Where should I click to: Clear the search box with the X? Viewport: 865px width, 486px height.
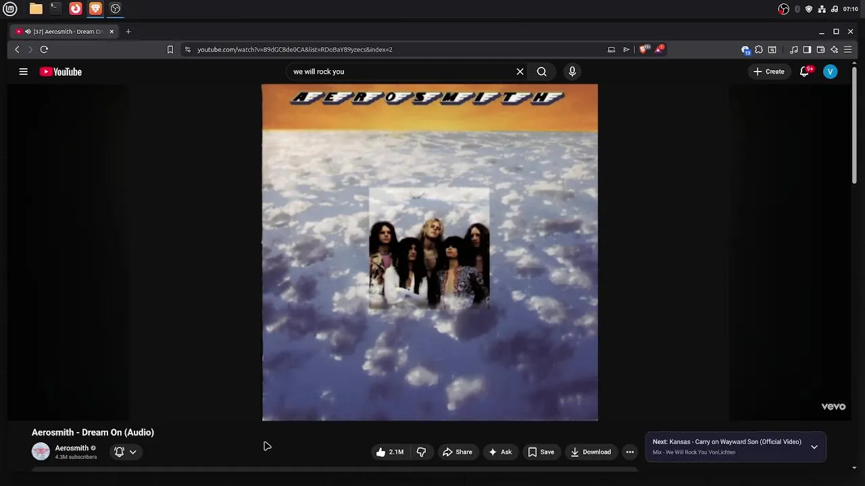click(520, 72)
